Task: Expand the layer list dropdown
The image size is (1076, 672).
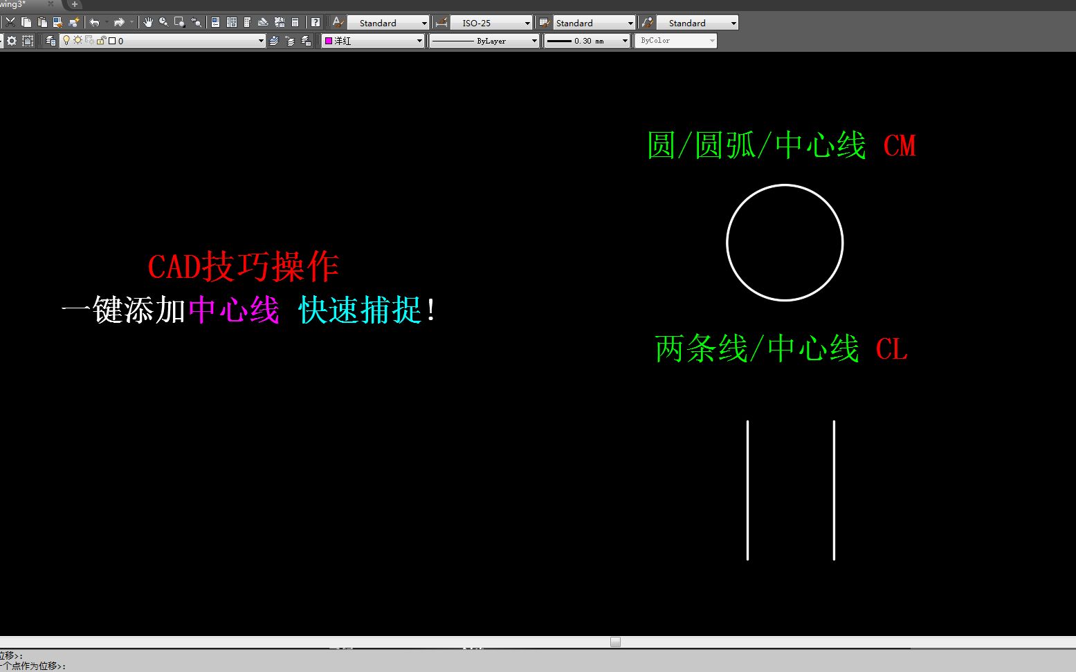Action: point(261,41)
